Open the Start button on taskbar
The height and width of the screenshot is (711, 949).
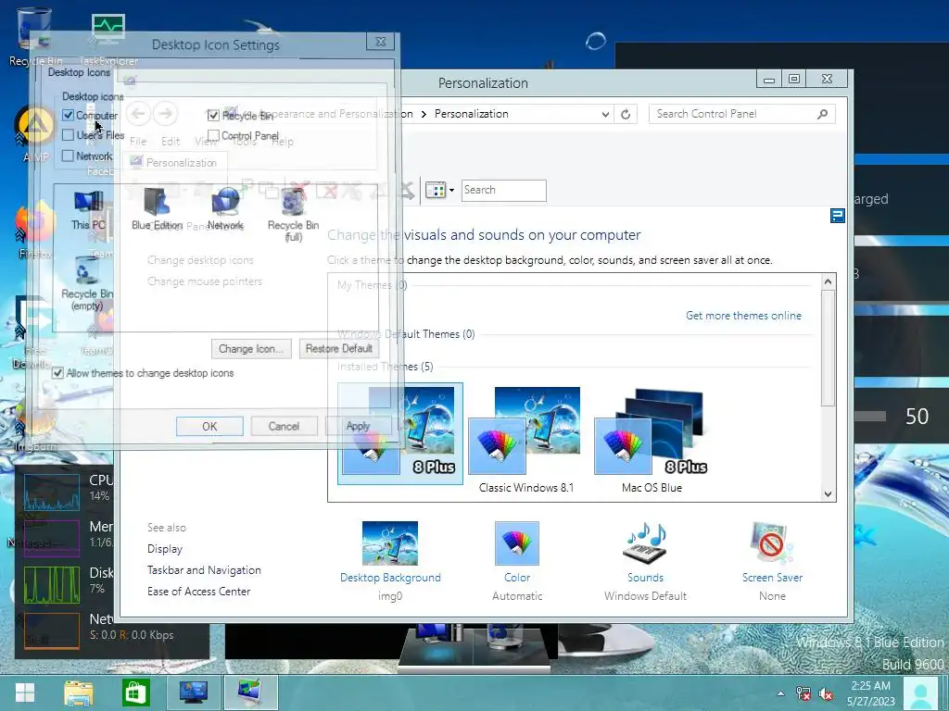click(x=24, y=692)
